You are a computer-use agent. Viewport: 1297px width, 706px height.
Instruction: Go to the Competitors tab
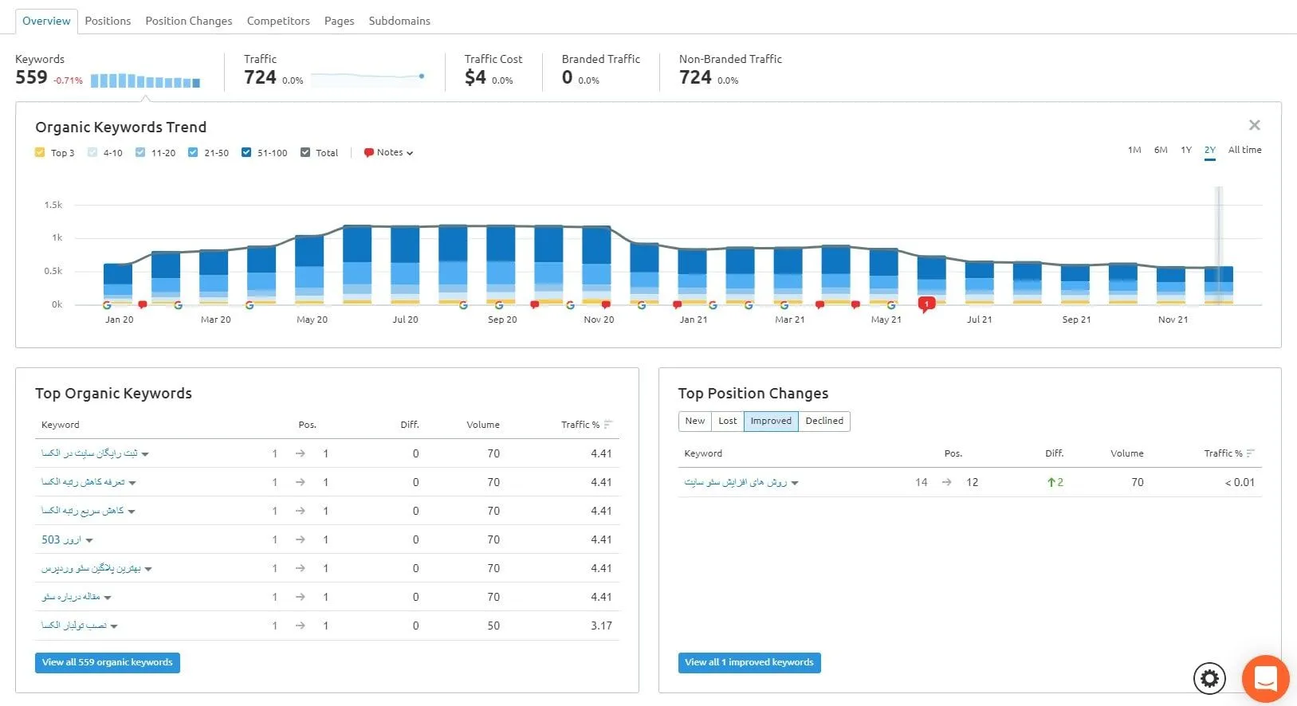coord(278,21)
